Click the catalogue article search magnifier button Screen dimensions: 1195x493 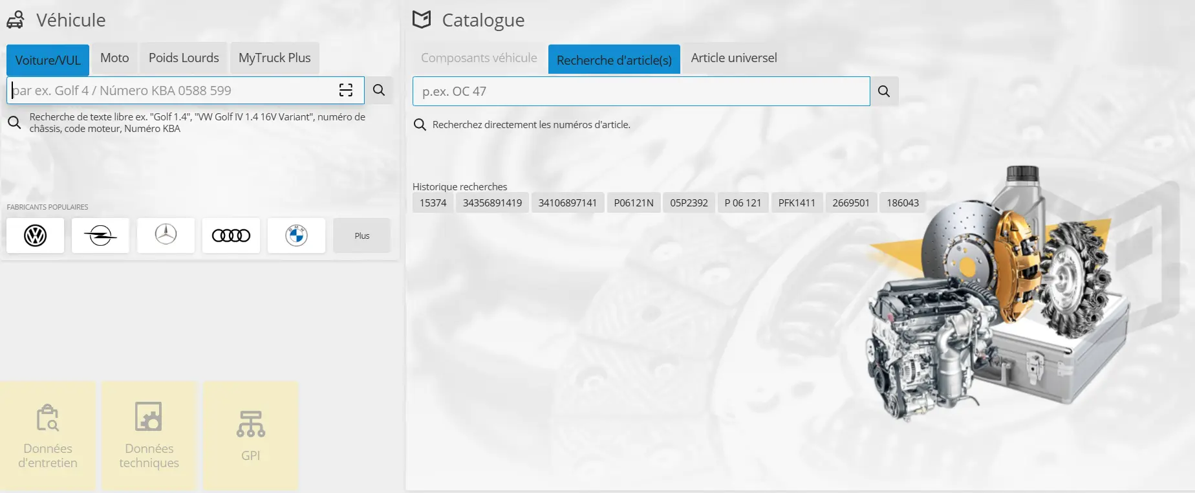[884, 91]
